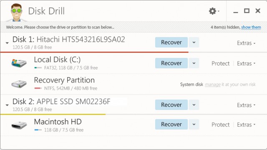This screenshot has width=267, height=150.
Task: Open the settings gear menu
Action: point(214,11)
